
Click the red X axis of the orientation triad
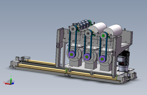tap(8, 84)
